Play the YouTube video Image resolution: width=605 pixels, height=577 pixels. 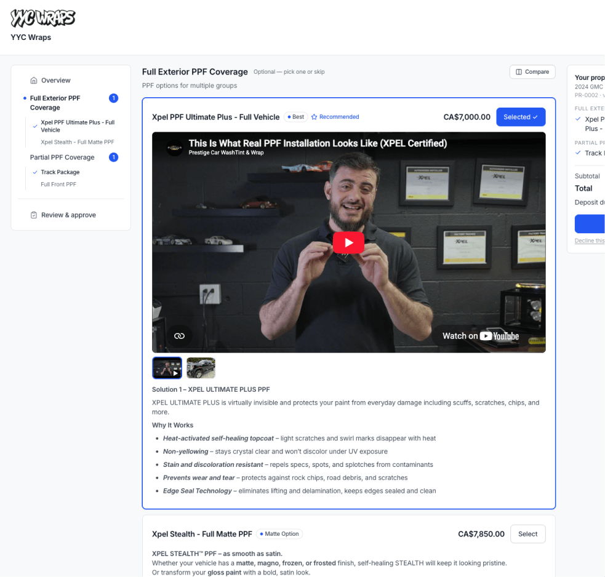coord(348,242)
